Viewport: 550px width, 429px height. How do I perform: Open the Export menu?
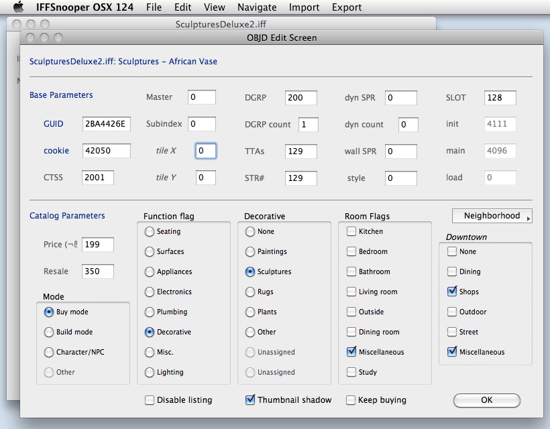346,7
